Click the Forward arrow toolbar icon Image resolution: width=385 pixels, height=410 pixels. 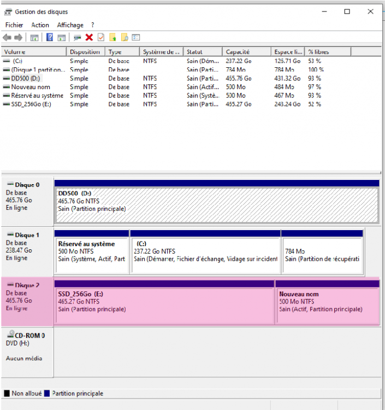point(18,37)
